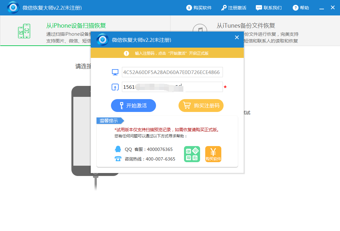The width and height of the screenshot is (340, 231).
Task: Click the yellow banner instruction text
Action: click(171, 53)
